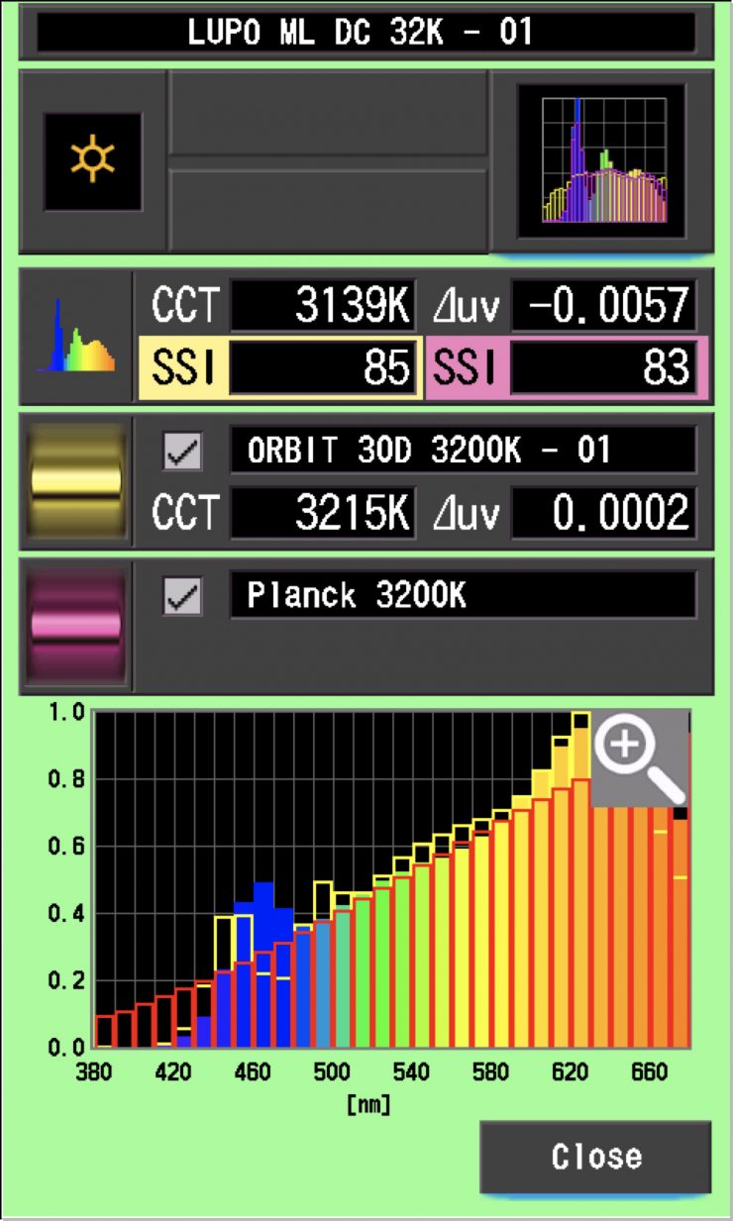Toggle the Planck 3200K checkbox
Viewport: 733px width, 1221px height.
click(183, 596)
